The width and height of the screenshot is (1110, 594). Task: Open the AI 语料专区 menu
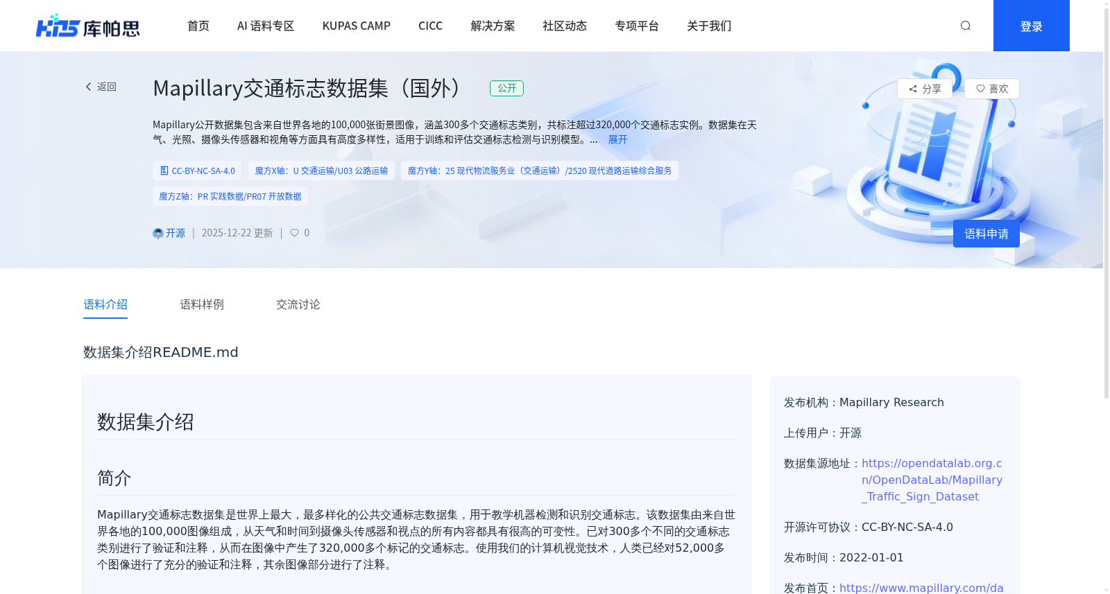pos(266,26)
